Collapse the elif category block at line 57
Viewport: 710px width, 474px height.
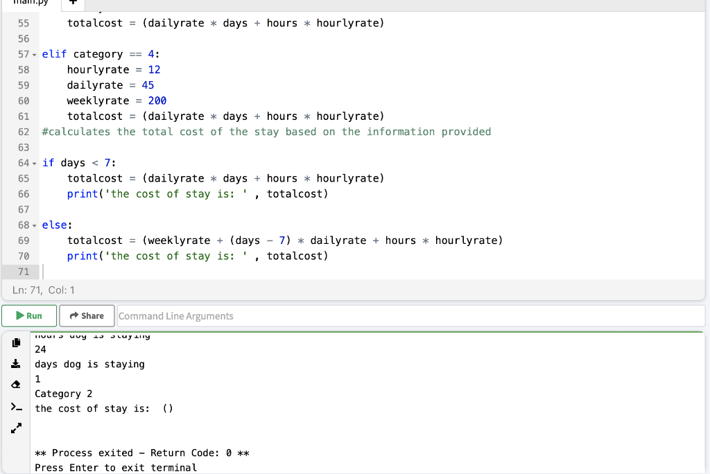33,54
